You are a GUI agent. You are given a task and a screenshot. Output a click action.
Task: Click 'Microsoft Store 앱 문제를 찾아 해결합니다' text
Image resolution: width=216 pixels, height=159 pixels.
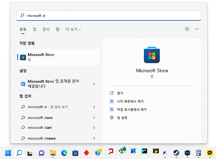pyautogui.click(x=53, y=84)
